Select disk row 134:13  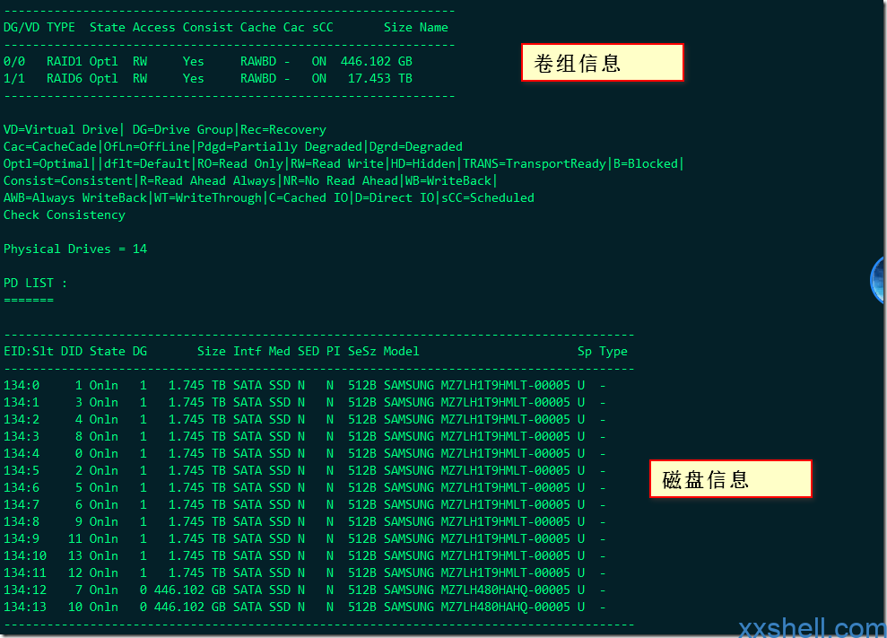[x=305, y=607]
